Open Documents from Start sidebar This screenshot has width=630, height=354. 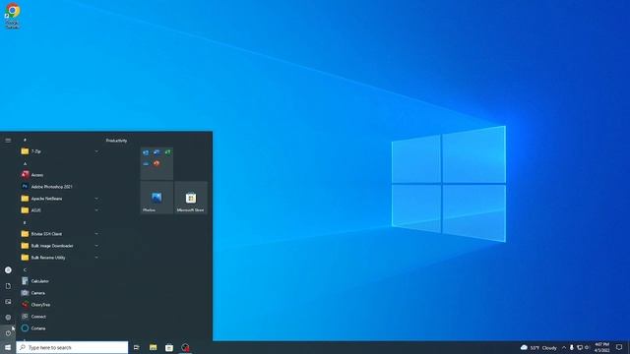coord(8,286)
